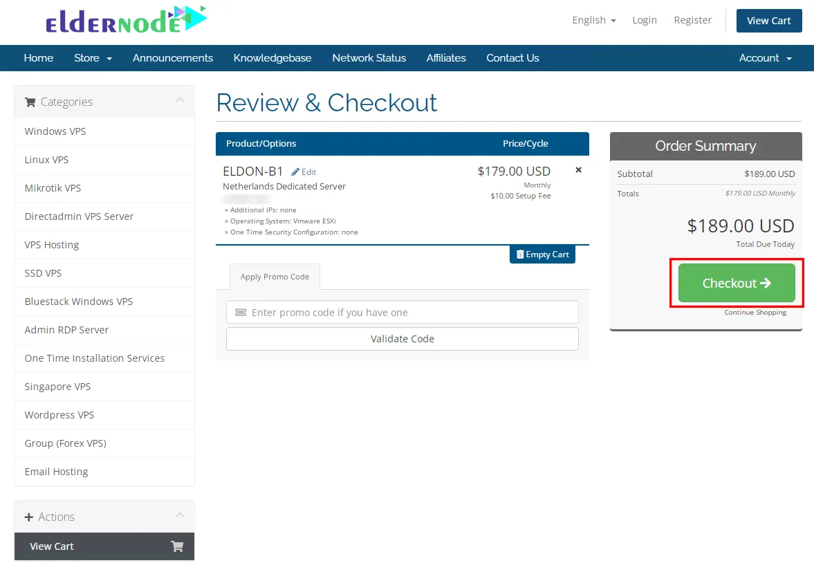Select the Apply Promo Code tab
This screenshot has width=814, height=563.
point(275,277)
